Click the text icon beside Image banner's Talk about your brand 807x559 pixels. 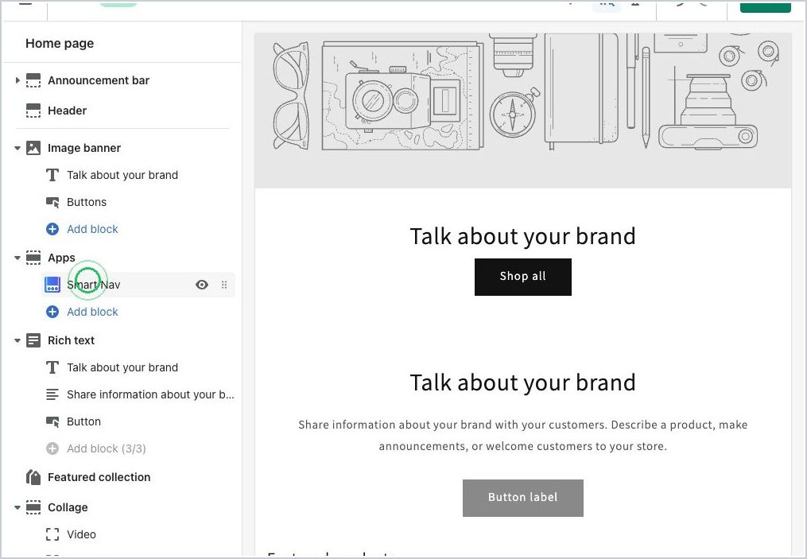coord(52,175)
